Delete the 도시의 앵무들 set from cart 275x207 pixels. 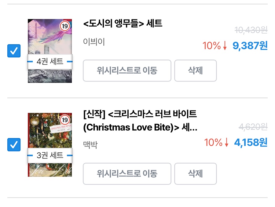(195, 71)
